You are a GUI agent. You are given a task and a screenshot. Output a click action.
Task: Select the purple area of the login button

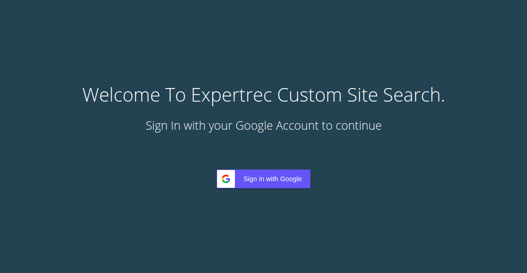point(272,179)
